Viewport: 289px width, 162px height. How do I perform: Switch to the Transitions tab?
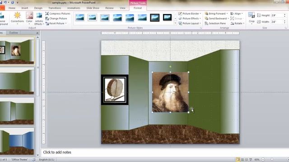[x=55, y=8]
